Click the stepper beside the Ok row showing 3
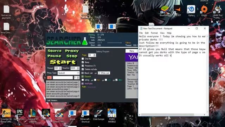 [78, 78]
